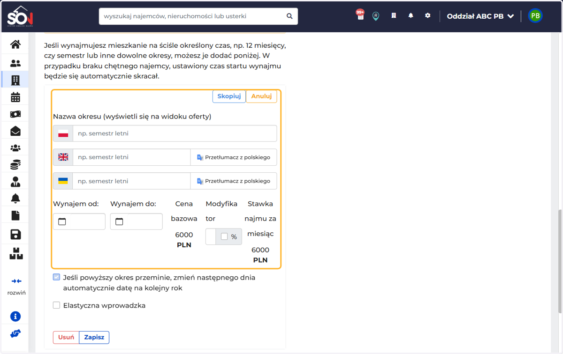
Task: Toggle automatic date change to next year checkbox
Action: [57, 277]
